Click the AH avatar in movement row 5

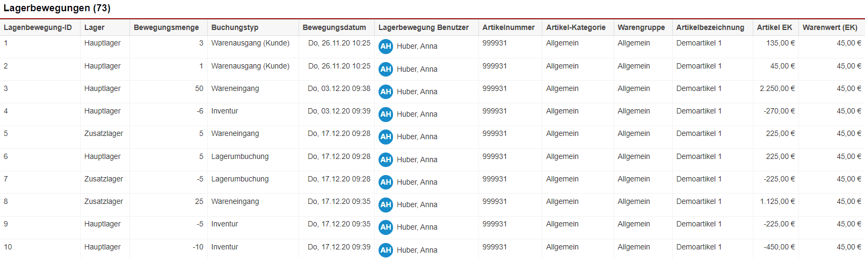[386, 137]
